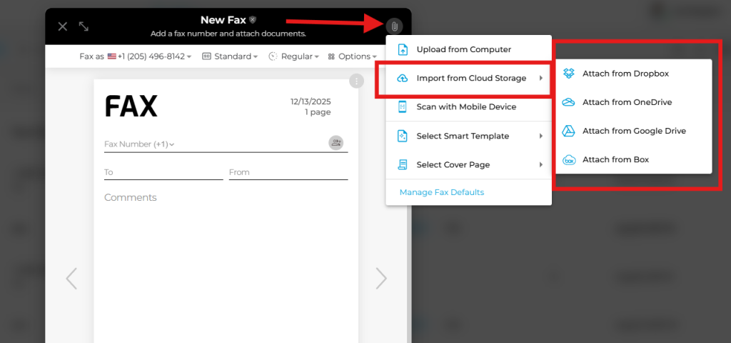Viewport: 731px width, 343px height.
Task: Select Scan with Mobile Device
Action: [468, 107]
